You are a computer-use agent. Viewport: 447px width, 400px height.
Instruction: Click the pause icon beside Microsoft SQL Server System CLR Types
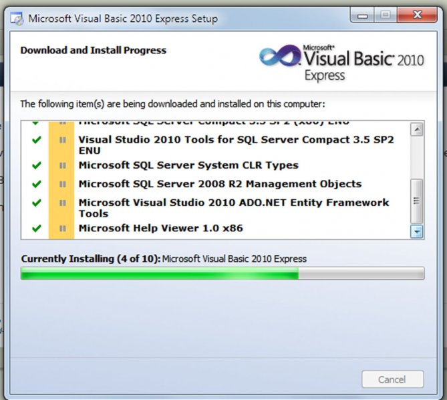[x=62, y=165]
